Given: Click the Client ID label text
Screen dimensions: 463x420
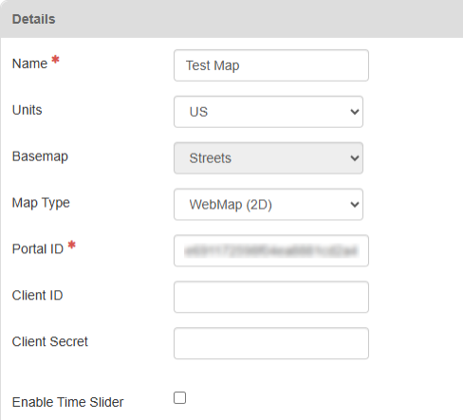Looking at the screenshot, I should 37,296.
